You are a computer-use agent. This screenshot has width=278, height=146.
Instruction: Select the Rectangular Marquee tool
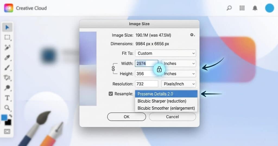7,37
